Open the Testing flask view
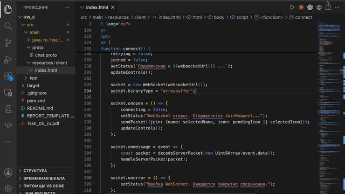Screen dimensions: 345x194 [8, 109]
